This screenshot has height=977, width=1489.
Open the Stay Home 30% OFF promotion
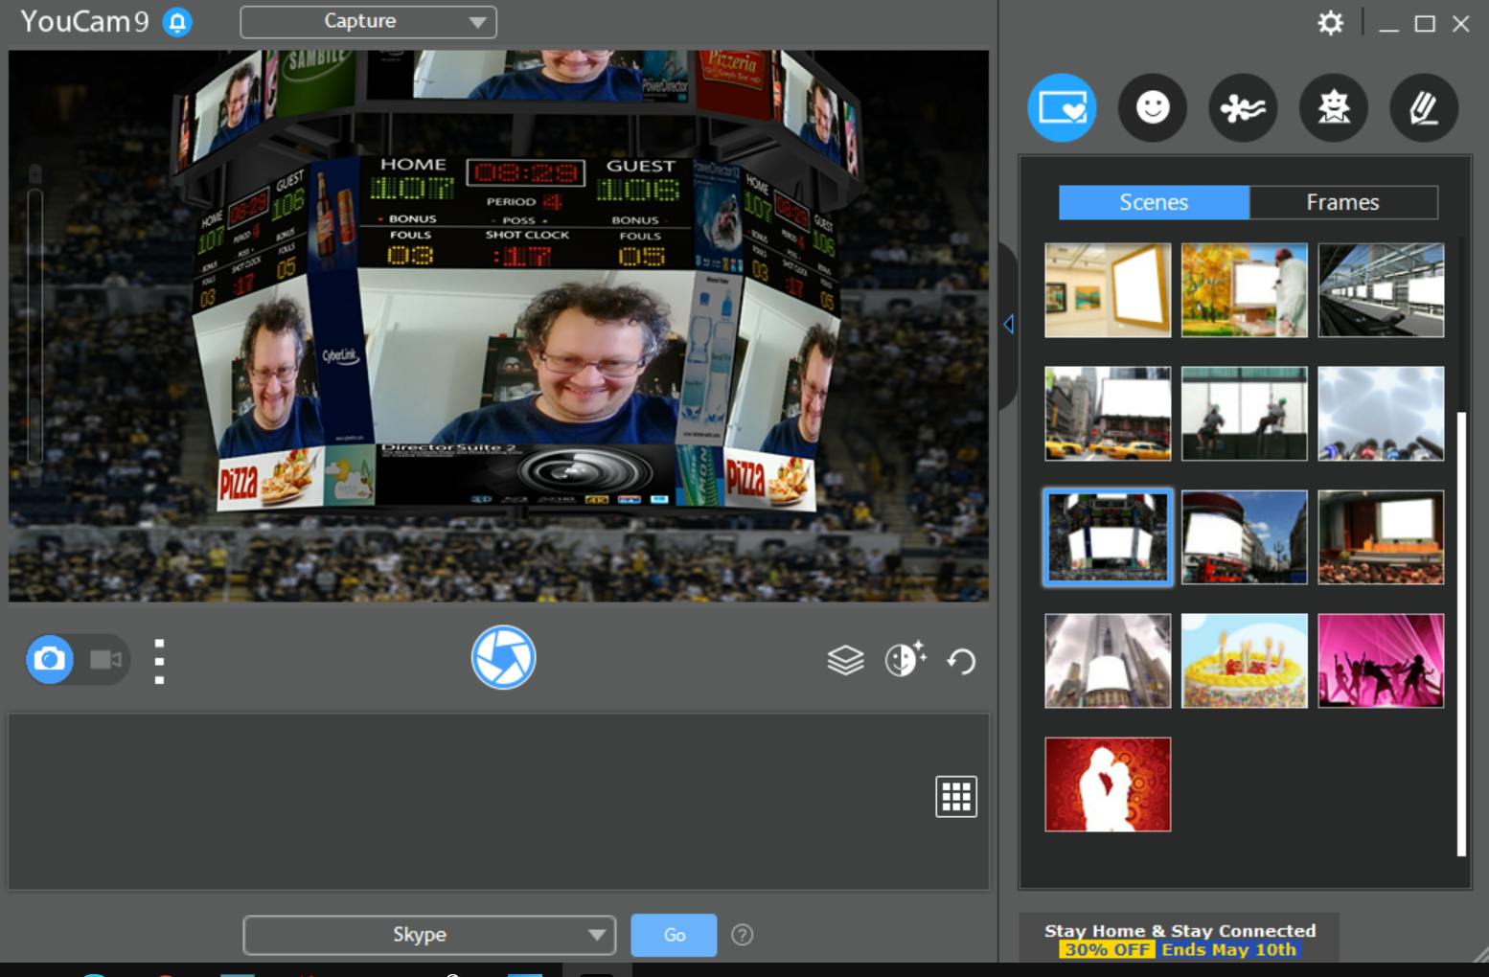click(x=1180, y=940)
